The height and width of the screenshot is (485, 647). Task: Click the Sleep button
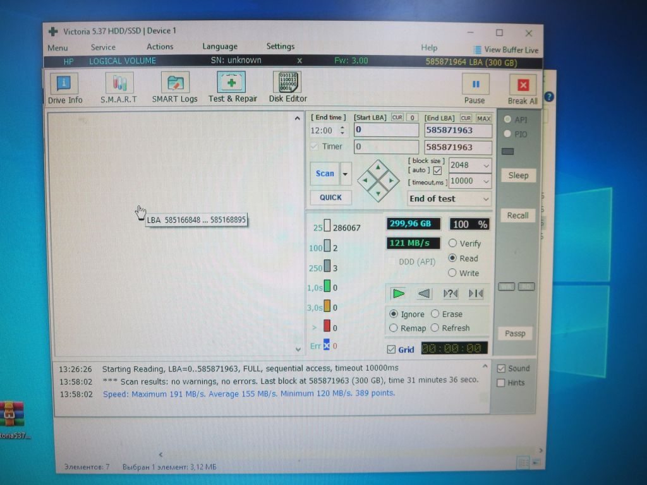pyautogui.click(x=518, y=176)
